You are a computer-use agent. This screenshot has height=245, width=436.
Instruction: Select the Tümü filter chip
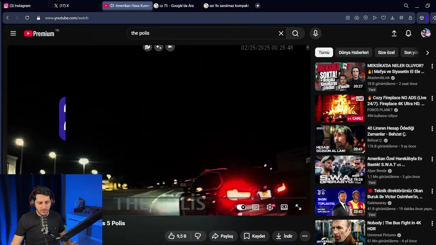click(x=324, y=52)
